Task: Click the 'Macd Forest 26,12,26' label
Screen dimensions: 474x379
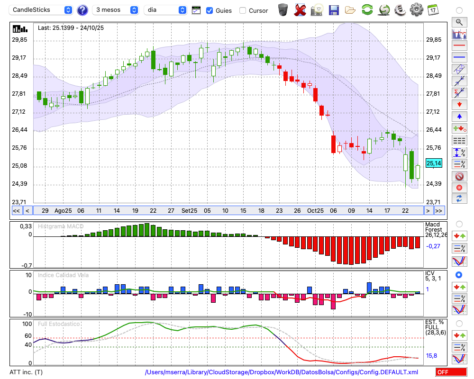Action: pyautogui.click(x=436, y=230)
